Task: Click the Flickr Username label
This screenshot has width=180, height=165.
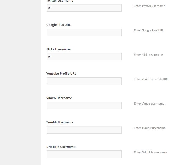Action: click(58, 49)
